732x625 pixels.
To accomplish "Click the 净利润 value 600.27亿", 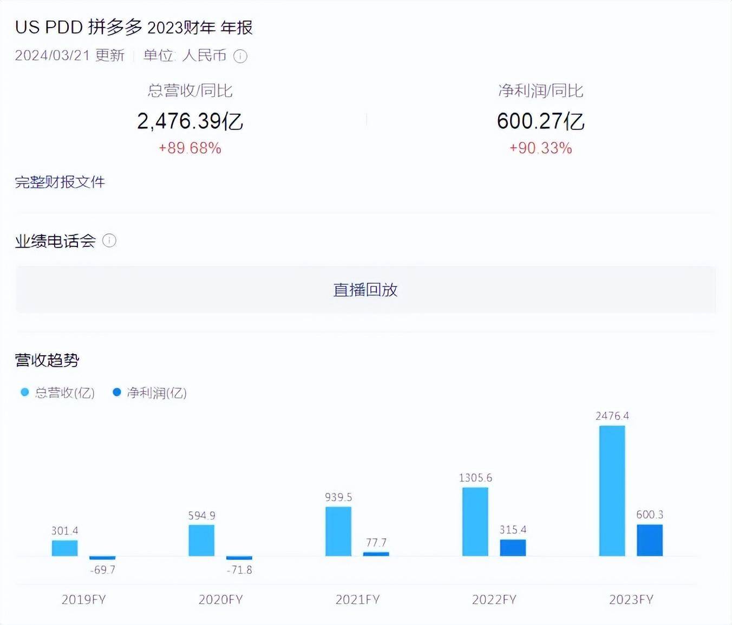I will click(541, 121).
